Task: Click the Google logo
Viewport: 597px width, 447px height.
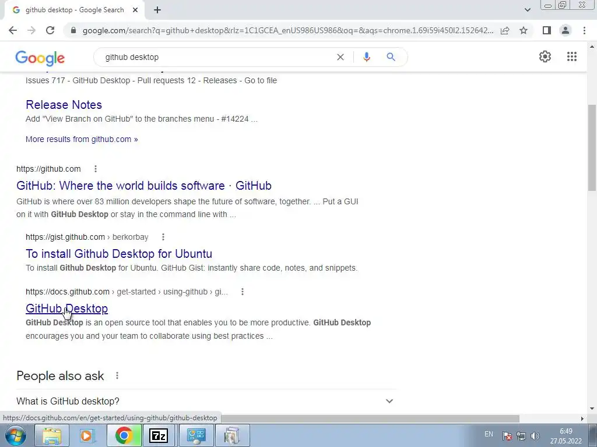Action: click(x=40, y=58)
